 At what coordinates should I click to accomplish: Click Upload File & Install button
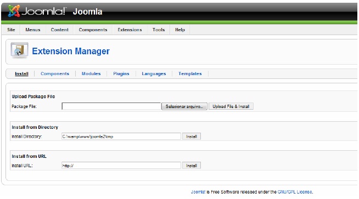[x=231, y=106]
